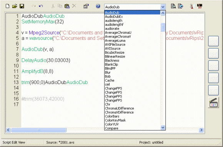The height and width of the screenshot is (147, 223).
Task: Click the Script Edit View status label
Action: [14, 142]
